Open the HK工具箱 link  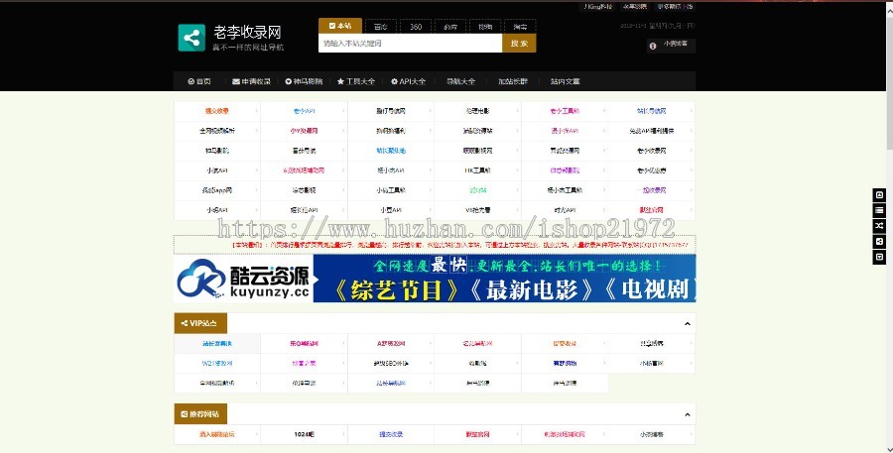point(477,170)
